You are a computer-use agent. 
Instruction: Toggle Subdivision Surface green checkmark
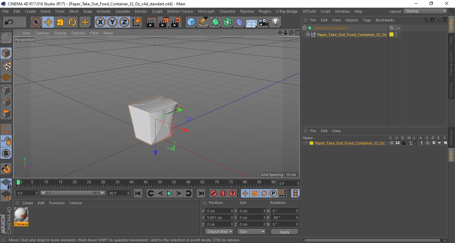(399, 28)
